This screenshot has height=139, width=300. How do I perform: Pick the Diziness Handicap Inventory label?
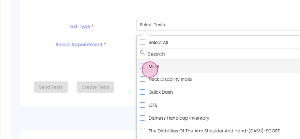pyautogui.click(x=179, y=118)
